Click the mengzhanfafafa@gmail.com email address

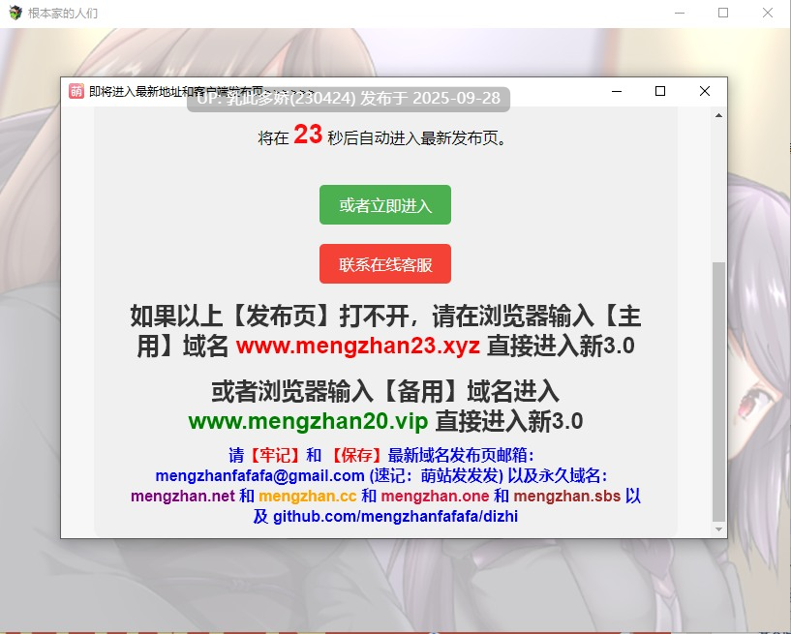(x=259, y=475)
